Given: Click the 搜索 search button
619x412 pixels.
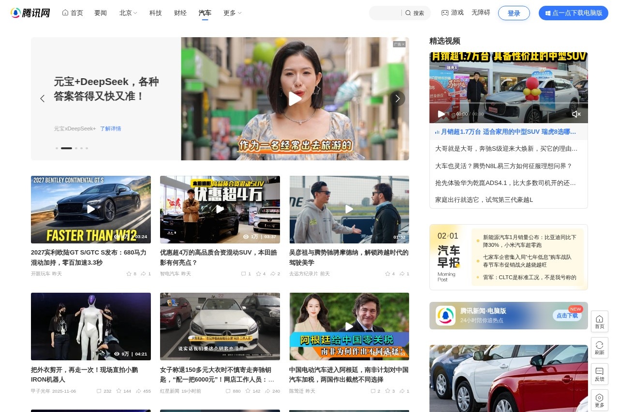Looking at the screenshot, I should pyautogui.click(x=415, y=13).
